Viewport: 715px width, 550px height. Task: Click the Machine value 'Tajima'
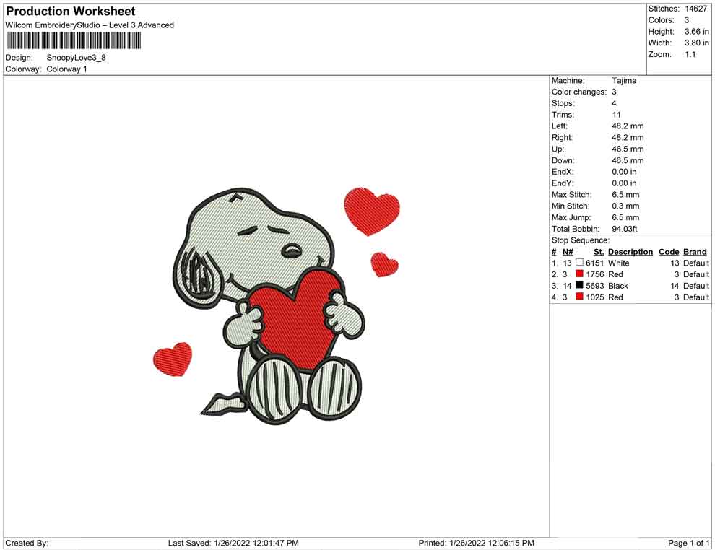coord(624,80)
